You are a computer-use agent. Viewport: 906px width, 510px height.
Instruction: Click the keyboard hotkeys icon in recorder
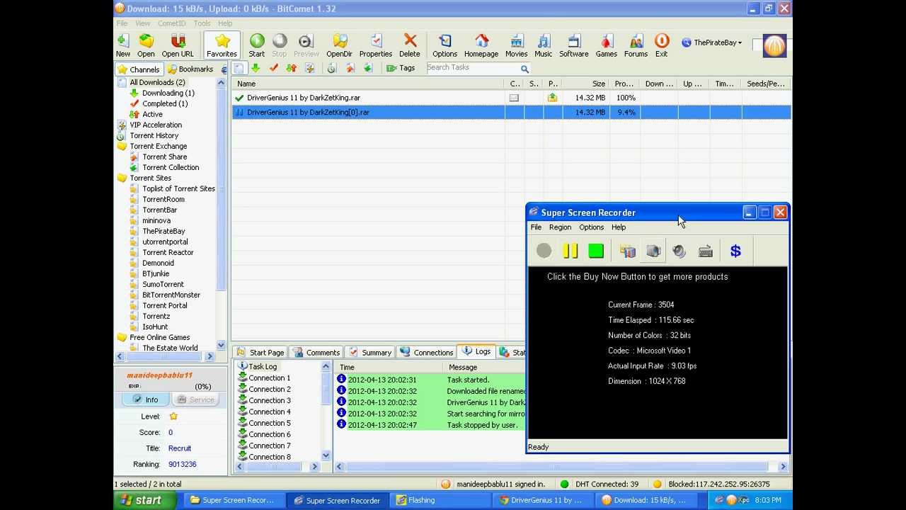coord(706,251)
